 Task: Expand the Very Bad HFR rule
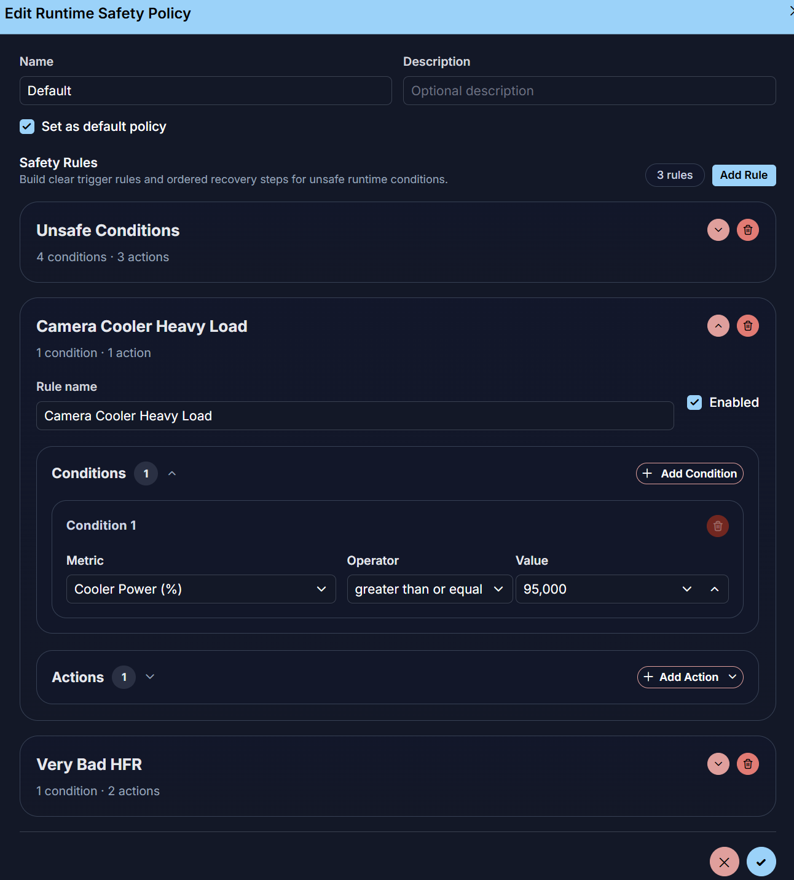[718, 764]
